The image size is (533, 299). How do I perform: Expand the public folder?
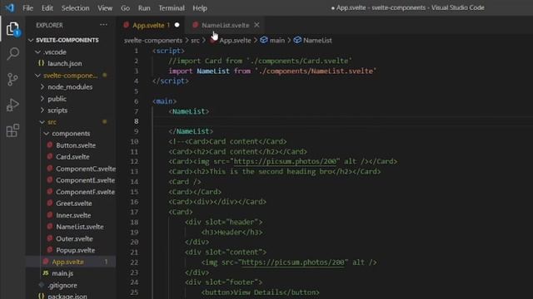click(57, 99)
